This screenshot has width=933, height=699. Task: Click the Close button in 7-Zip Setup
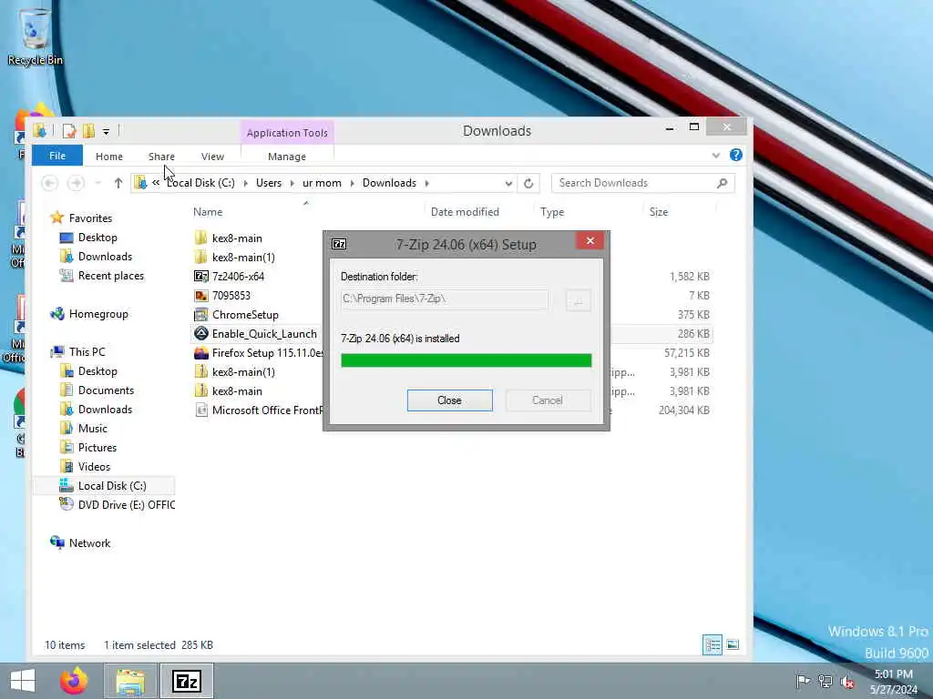449,400
